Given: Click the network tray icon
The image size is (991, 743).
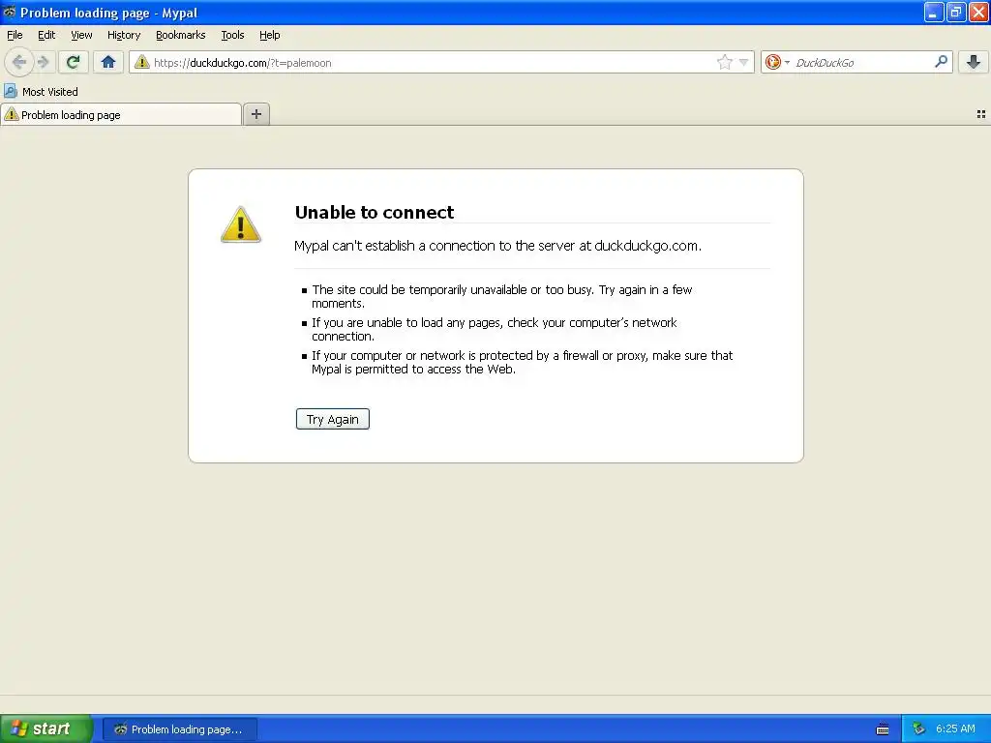Looking at the screenshot, I should coord(918,728).
